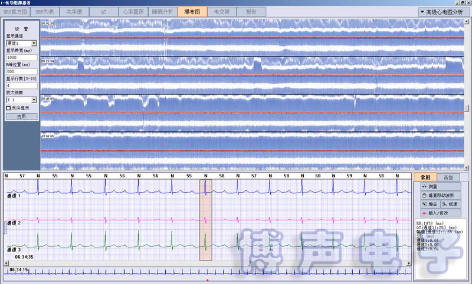Click the 06:34:35 timestamp in ECG strip
The width and height of the screenshot is (472, 284).
(x=24, y=257)
